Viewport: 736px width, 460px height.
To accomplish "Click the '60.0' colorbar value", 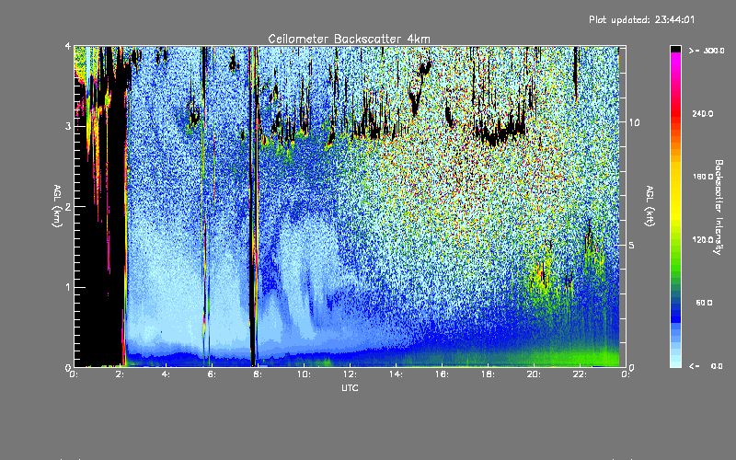I will click(x=704, y=303).
